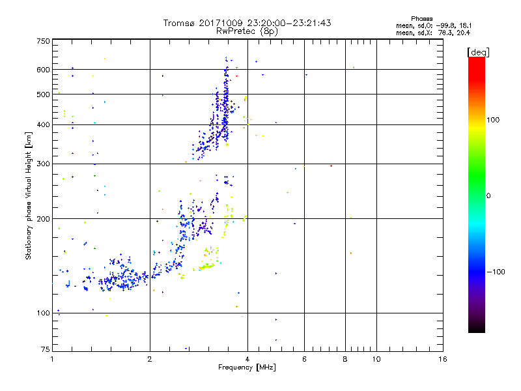Click the red data point near 300 km

tap(331, 166)
